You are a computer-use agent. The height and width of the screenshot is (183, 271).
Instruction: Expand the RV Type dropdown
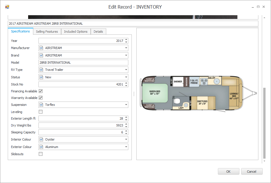click(126, 70)
